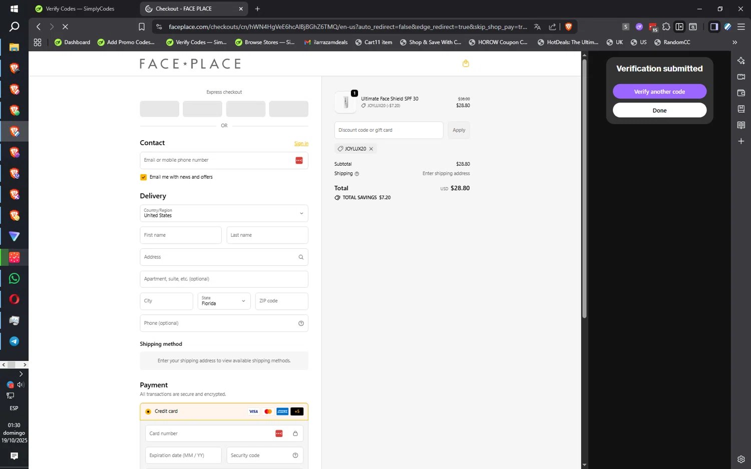The width and height of the screenshot is (751, 469).
Task: Add a sidebar item with plus icon
Action: 741,141
